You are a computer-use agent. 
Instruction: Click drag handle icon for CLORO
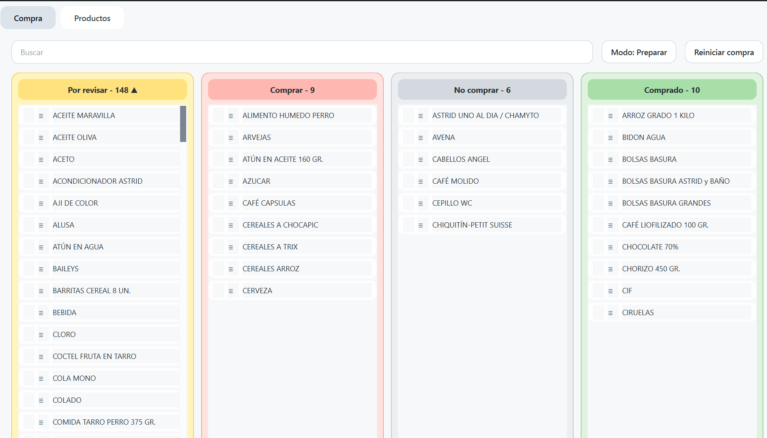click(41, 335)
